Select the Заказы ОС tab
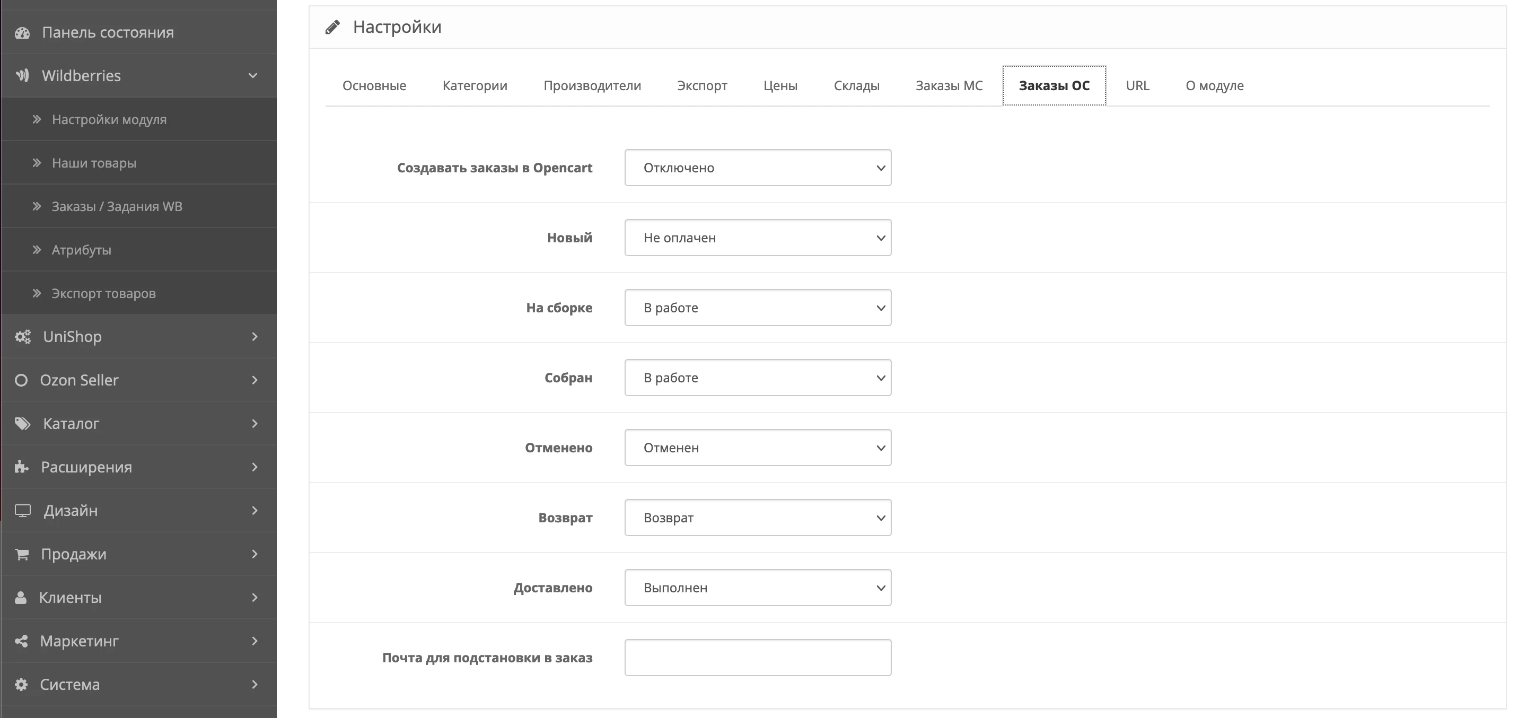1527x718 pixels. [x=1054, y=86]
